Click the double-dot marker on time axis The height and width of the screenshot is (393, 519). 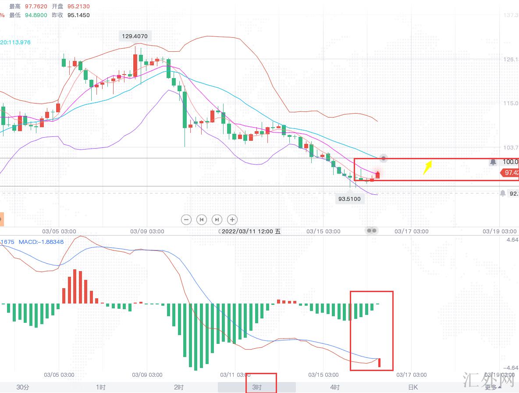[372, 230]
